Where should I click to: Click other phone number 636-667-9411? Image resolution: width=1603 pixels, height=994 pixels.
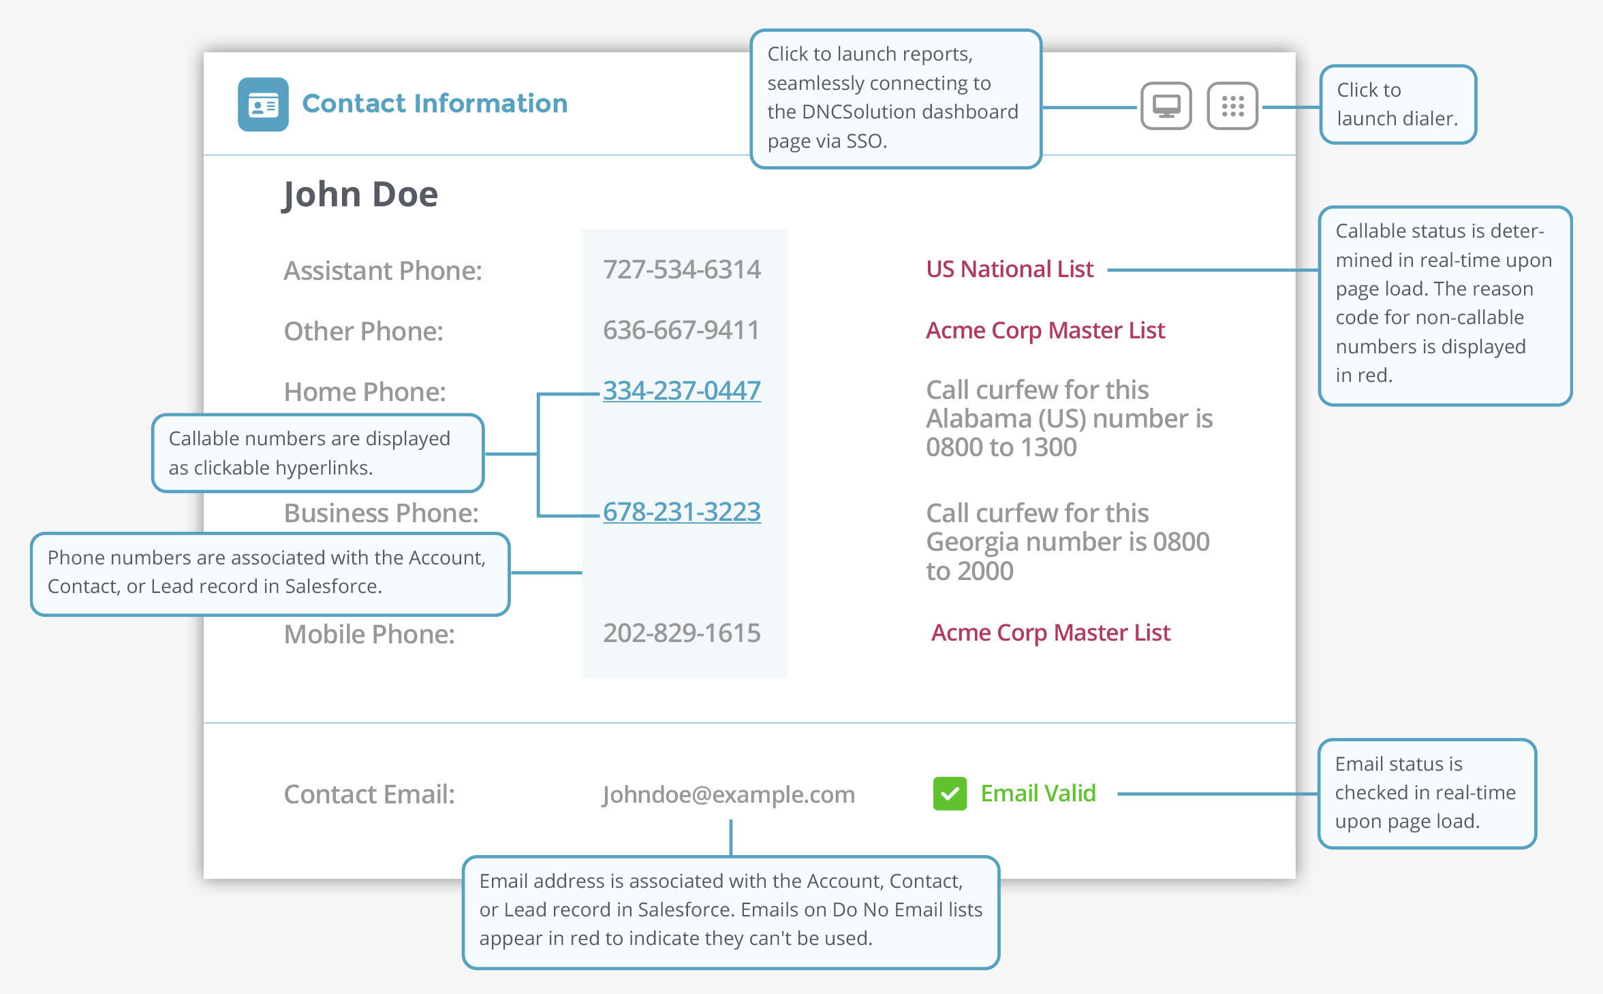coord(681,331)
